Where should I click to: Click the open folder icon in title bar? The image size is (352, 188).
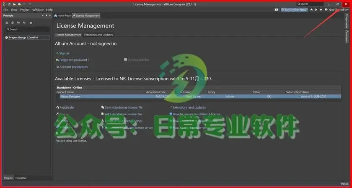coord(14,4)
